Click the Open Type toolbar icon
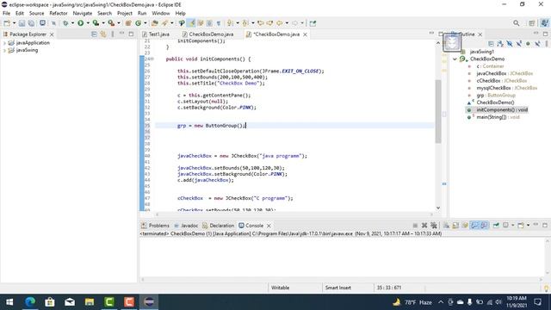The width and height of the screenshot is (551, 310). click(155, 23)
